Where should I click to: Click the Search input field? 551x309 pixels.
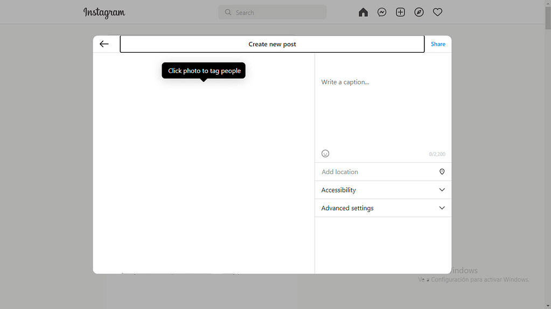[x=273, y=12]
